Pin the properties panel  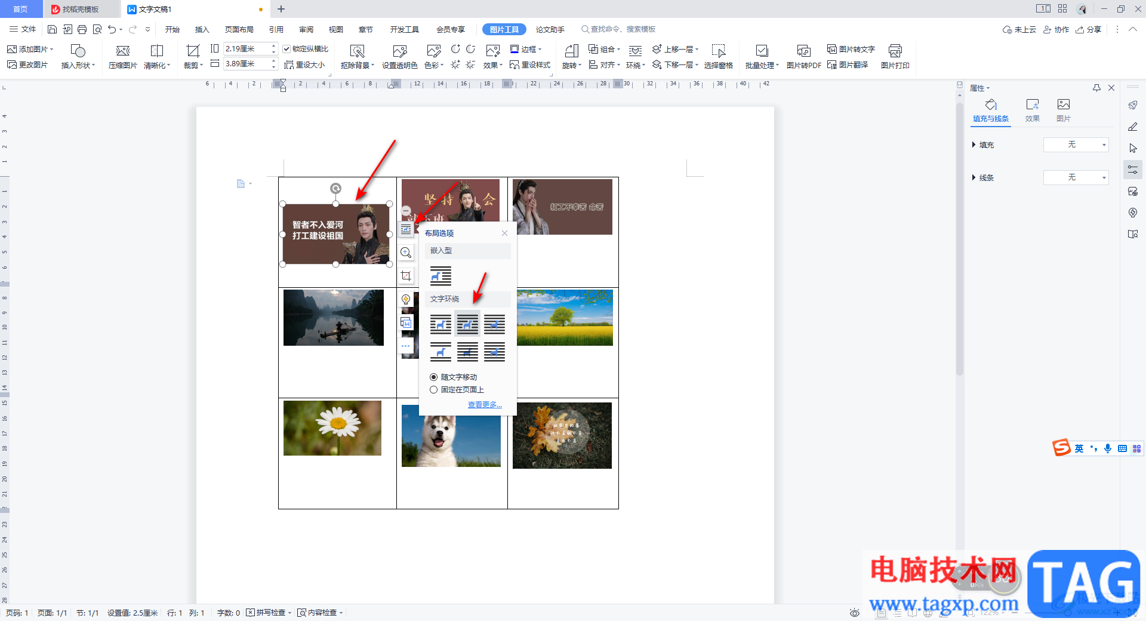[1096, 88]
